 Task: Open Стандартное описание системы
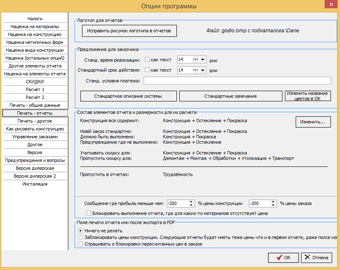click(x=128, y=96)
